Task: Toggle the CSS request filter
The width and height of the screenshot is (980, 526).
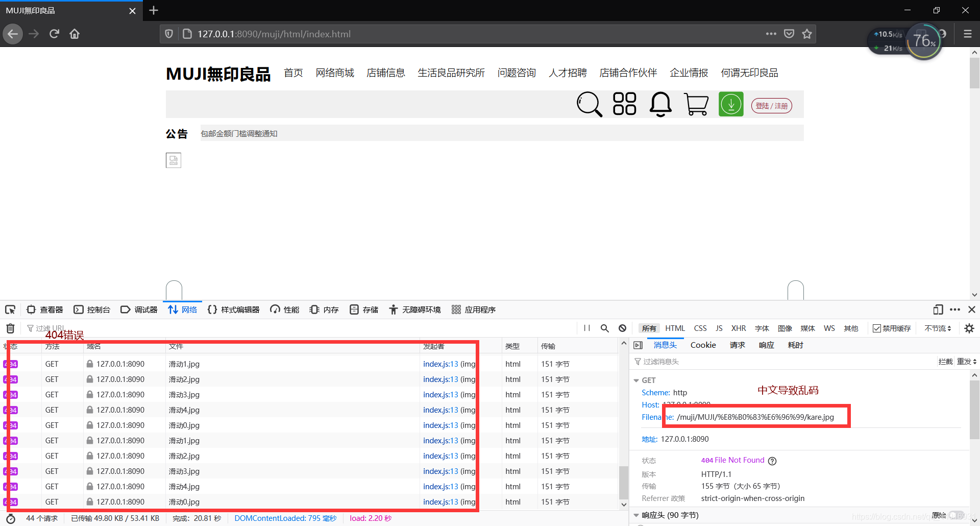Action: point(700,328)
